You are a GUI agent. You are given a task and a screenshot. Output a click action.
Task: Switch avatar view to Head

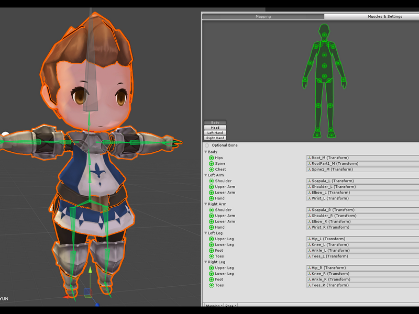[x=215, y=128]
